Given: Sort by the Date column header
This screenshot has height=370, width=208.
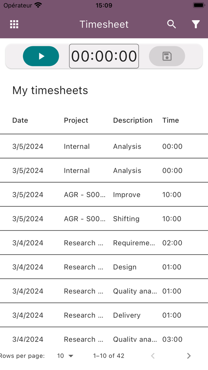Looking at the screenshot, I should [20, 120].
